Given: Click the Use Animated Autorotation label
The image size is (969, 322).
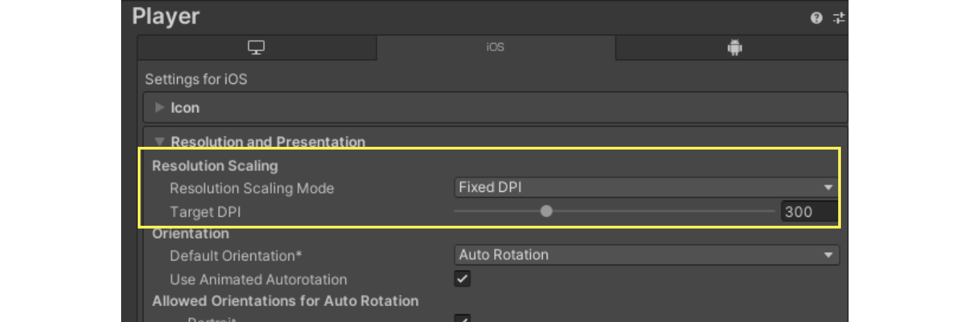Looking at the screenshot, I should click(258, 280).
